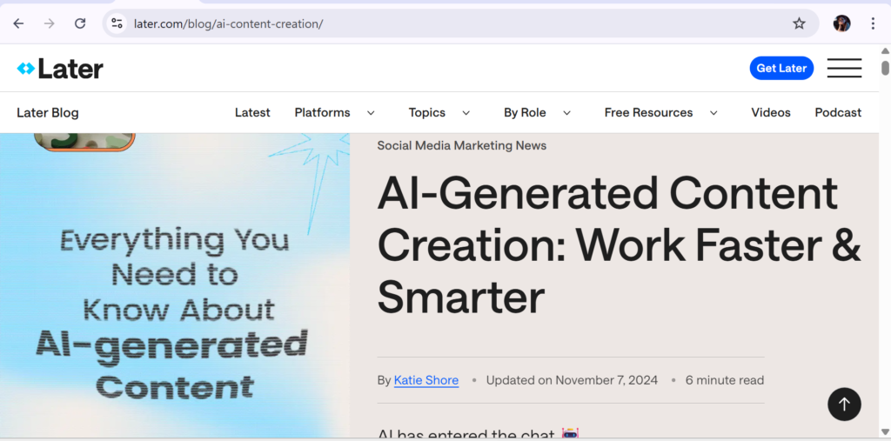Image resolution: width=891 pixels, height=441 pixels.
Task: Open Chrome three-dot menu
Action: pyautogui.click(x=873, y=23)
